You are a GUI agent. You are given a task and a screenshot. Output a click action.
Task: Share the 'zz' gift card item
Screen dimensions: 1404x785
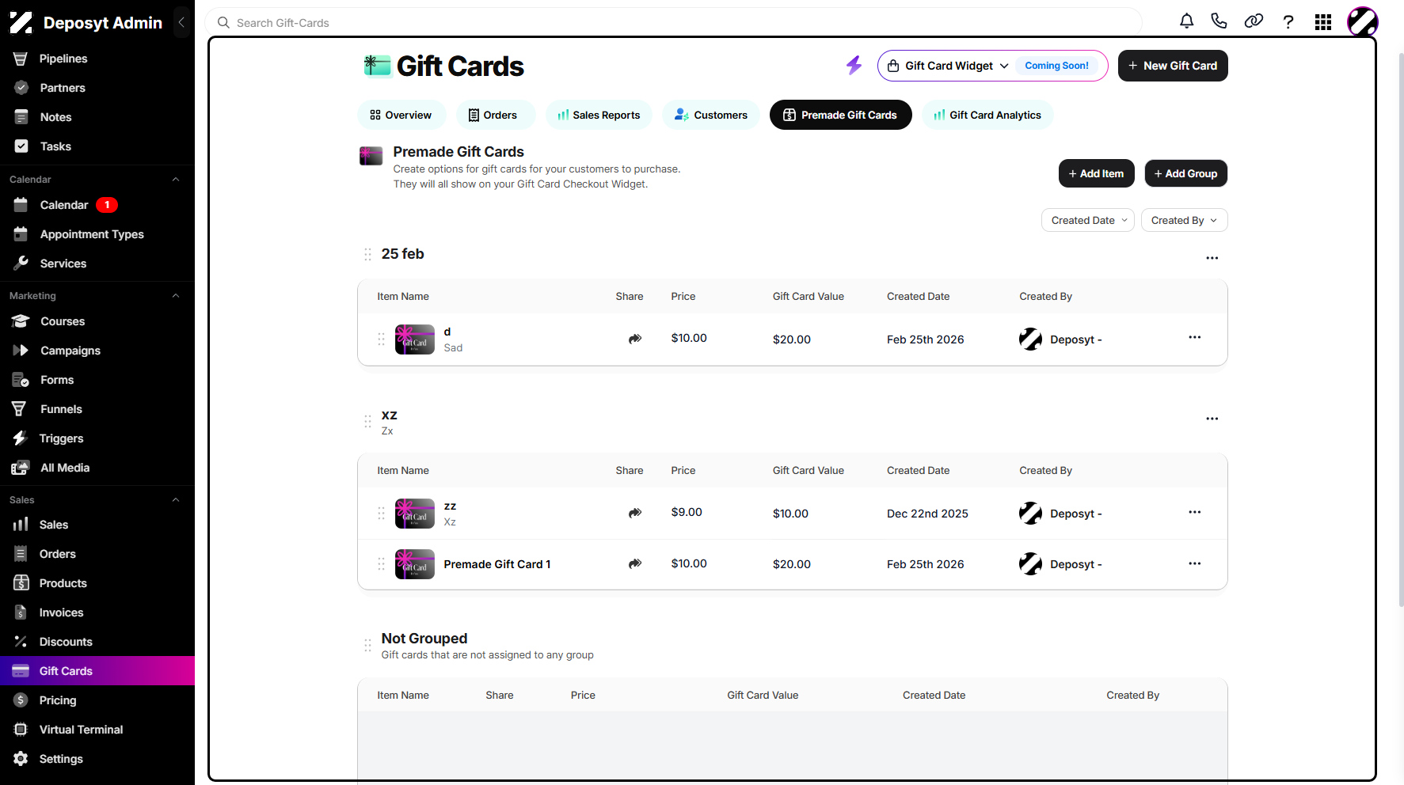[x=635, y=513]
